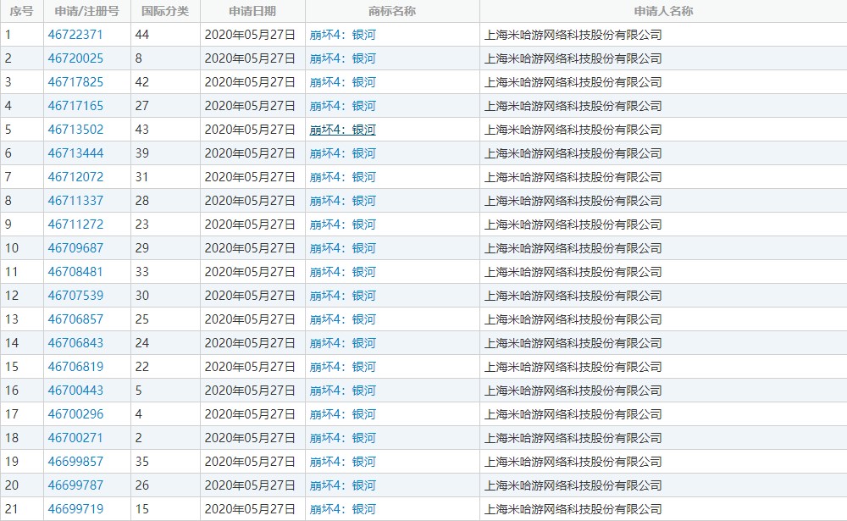Open application number 46717165
The width and height of the screenshot is (847, 521).
pos(75,106)
